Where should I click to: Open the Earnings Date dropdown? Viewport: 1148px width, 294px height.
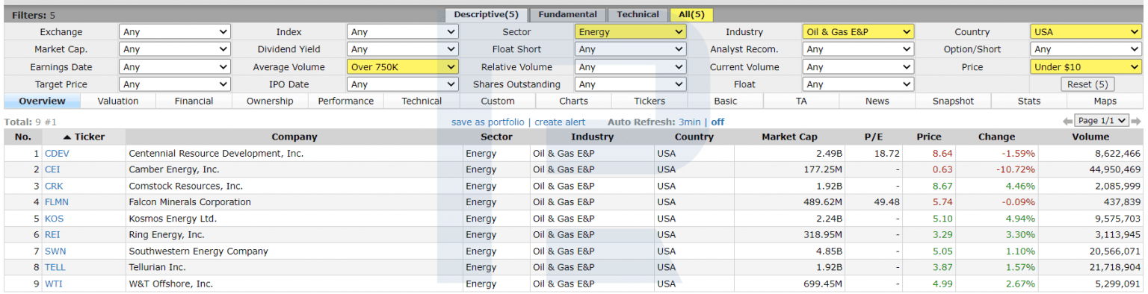(x=175, y=67)
